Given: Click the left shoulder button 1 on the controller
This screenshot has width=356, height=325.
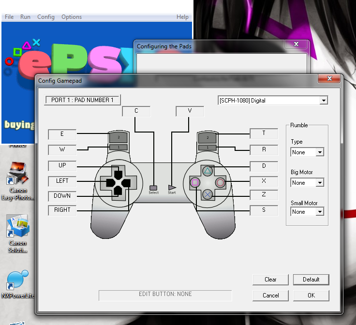Looking at the screenshot, I should 119,148.
